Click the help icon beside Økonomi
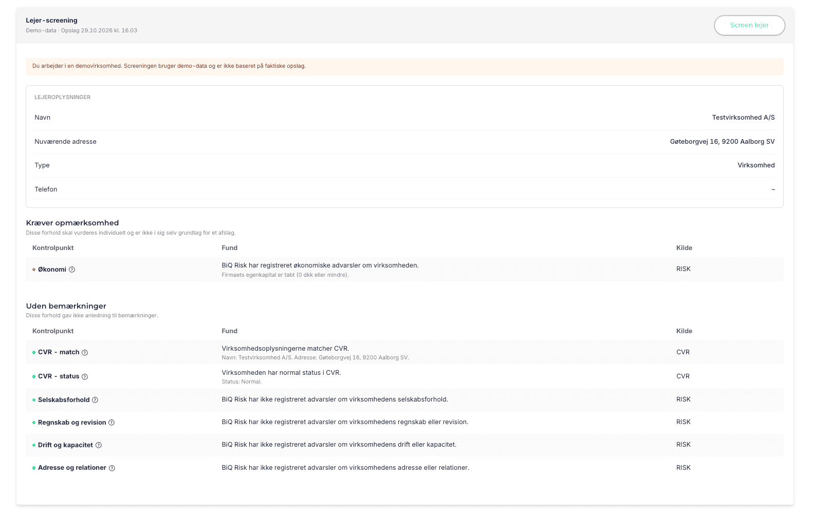The width and height of the screenshot is (815, 516). tap(72, 270)
